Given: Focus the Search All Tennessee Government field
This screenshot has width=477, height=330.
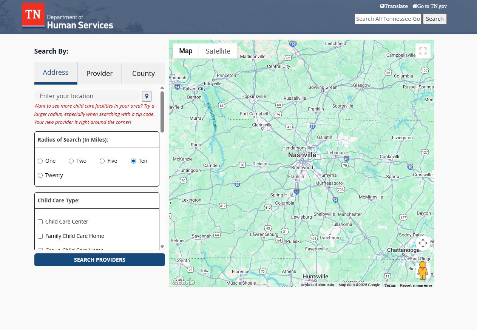Looking at the screenshot, I should 388,19.
